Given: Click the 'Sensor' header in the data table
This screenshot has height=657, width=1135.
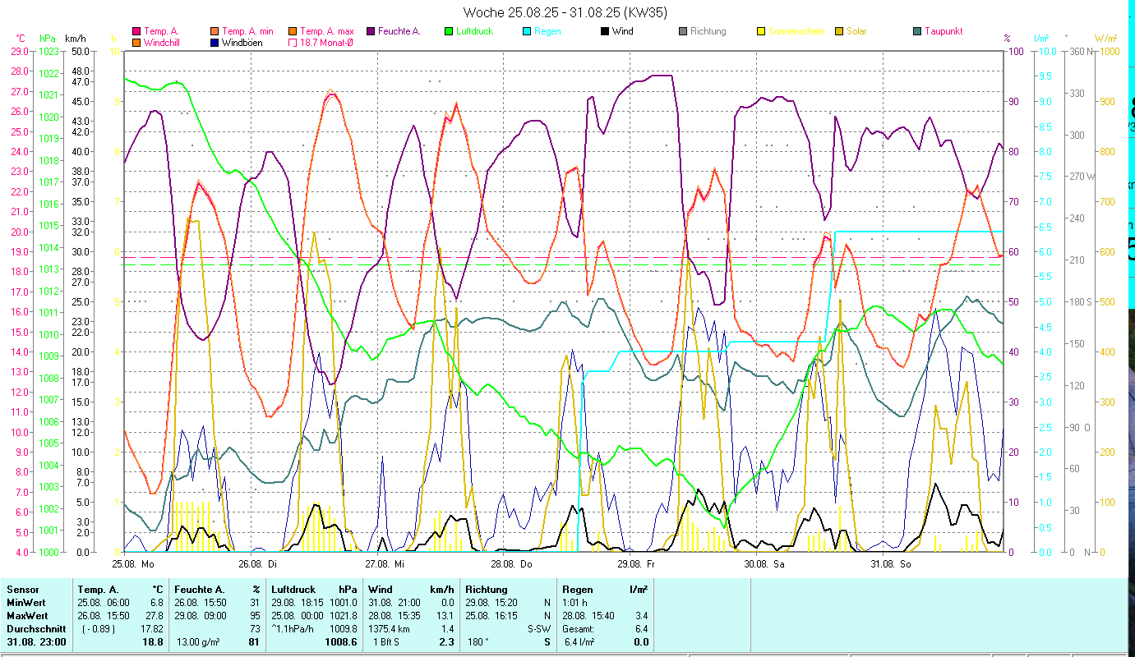Looking at the screenshot, I should pos(22,589).
